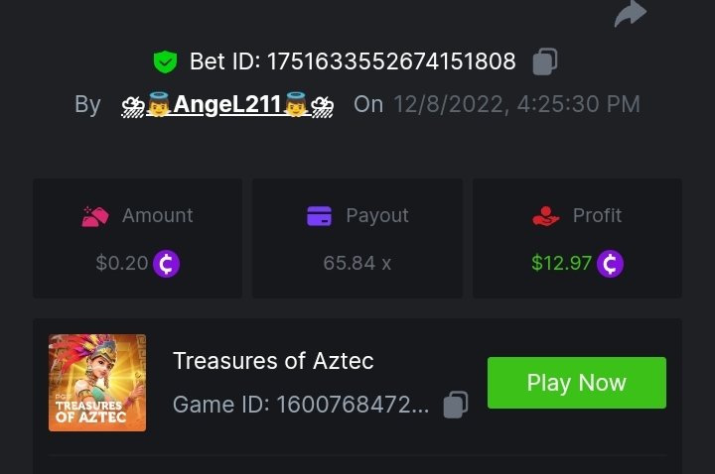Image resolution: width=715 pixels, height=474 pixels.
Task: Click the pink Amount icon
Action: coord(94,216)
